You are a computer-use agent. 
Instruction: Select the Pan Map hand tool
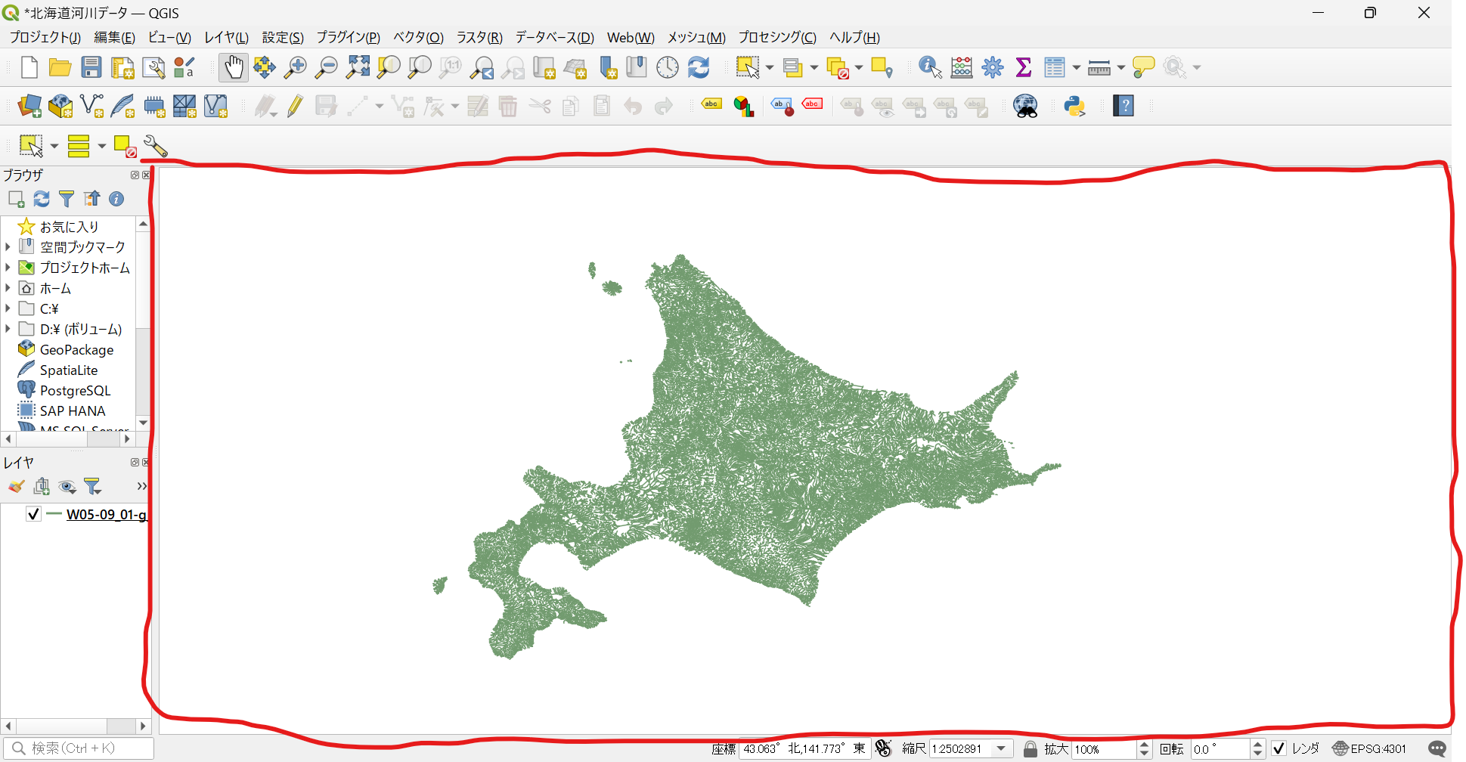tap(234, 67)
